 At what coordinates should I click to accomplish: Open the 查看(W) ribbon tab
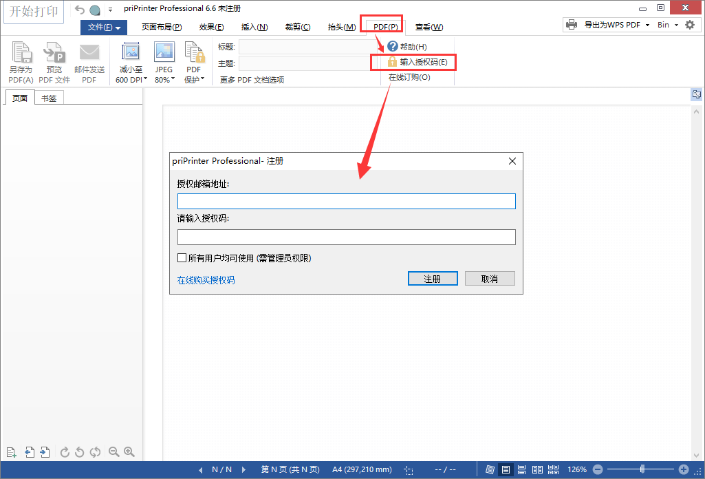(x=429, y=27)
